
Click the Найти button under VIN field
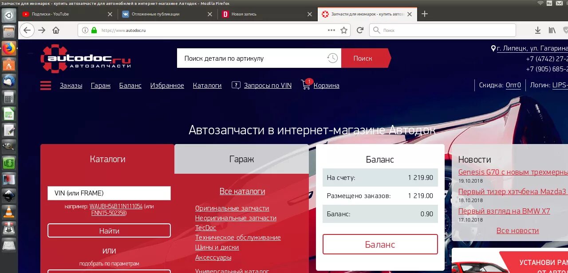click(x=109, y=231)
